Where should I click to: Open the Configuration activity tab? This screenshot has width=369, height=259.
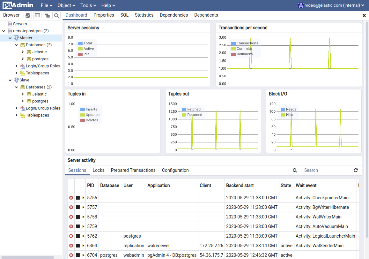point(175,170)
